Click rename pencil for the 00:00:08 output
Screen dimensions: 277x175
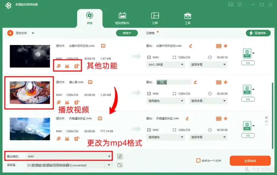point(195,82)
